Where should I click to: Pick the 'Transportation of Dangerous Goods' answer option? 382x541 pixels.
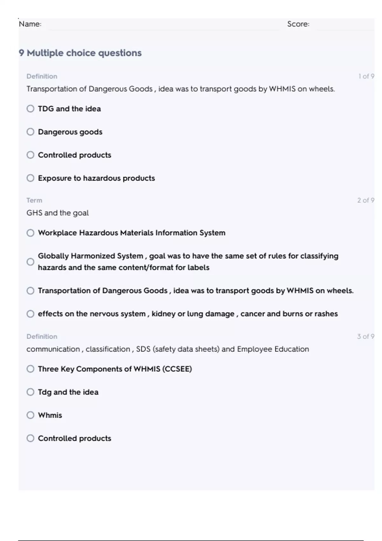pos(30,291)
